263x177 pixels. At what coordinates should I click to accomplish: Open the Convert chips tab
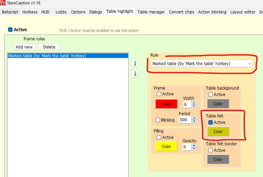(x=181, y=12)
